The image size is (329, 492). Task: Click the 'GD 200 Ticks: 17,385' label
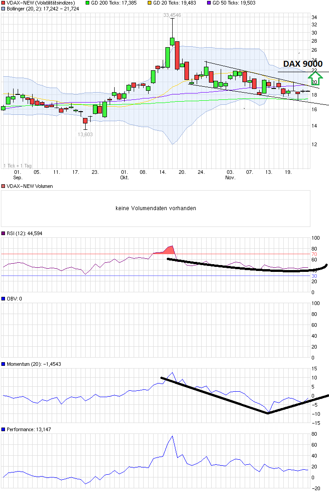114,3
